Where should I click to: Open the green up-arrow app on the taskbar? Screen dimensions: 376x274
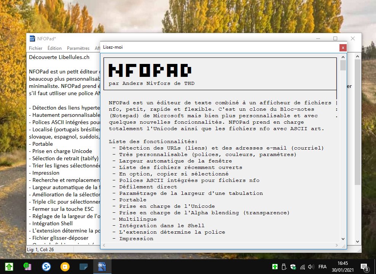click(9, 266)
